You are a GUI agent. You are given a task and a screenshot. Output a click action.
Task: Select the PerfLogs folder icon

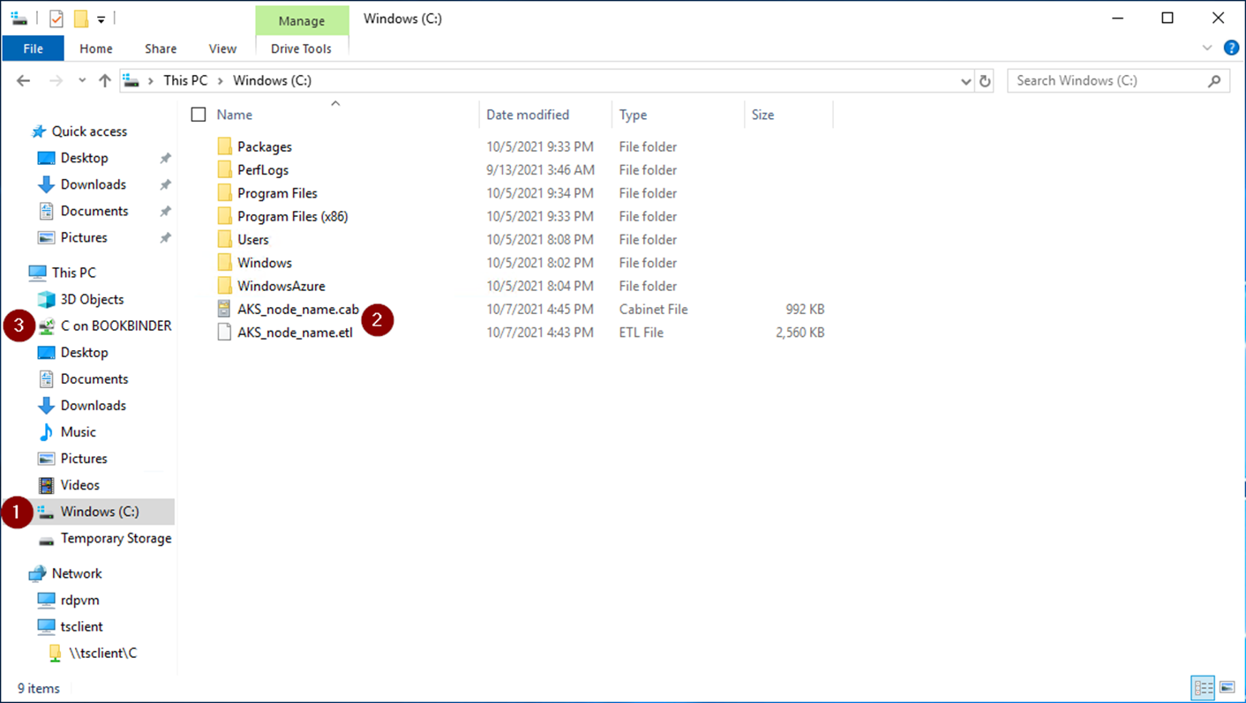(x=225, y=169)
